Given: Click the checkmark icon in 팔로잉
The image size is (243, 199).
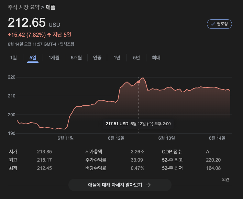Looking at the screenshot, I should (x=213, y=24).
